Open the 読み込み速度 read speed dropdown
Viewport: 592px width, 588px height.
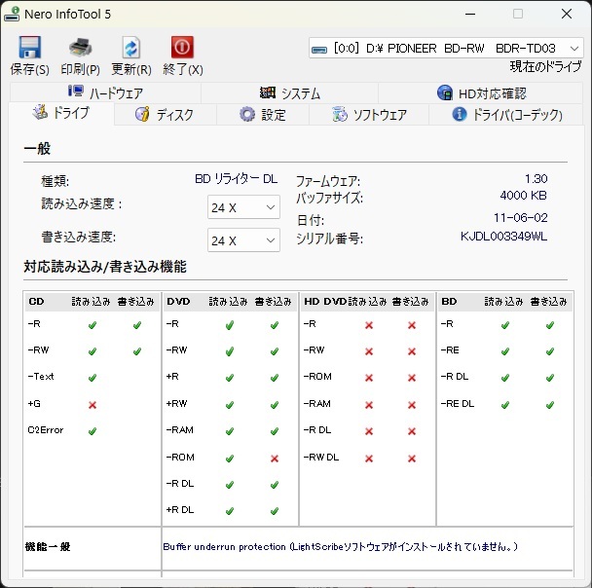coord(243,207)
